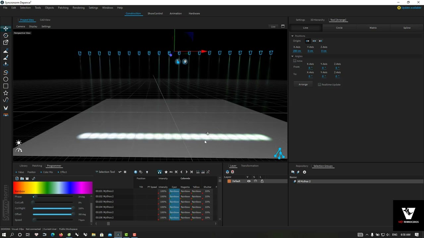The width and height of the screenshot is (424, 238).
Task: Click the delete selection group X icon
Action: [x=304, y=172]
